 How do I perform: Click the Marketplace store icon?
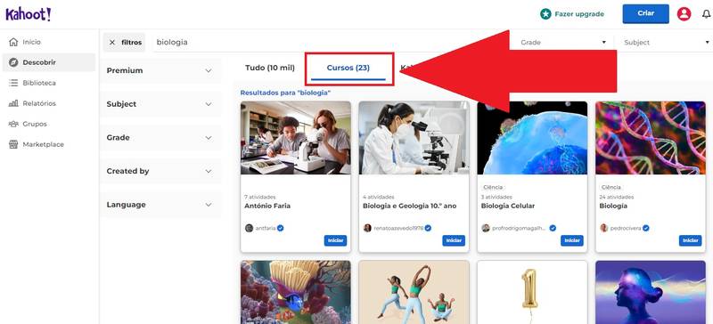click(13, 144)
